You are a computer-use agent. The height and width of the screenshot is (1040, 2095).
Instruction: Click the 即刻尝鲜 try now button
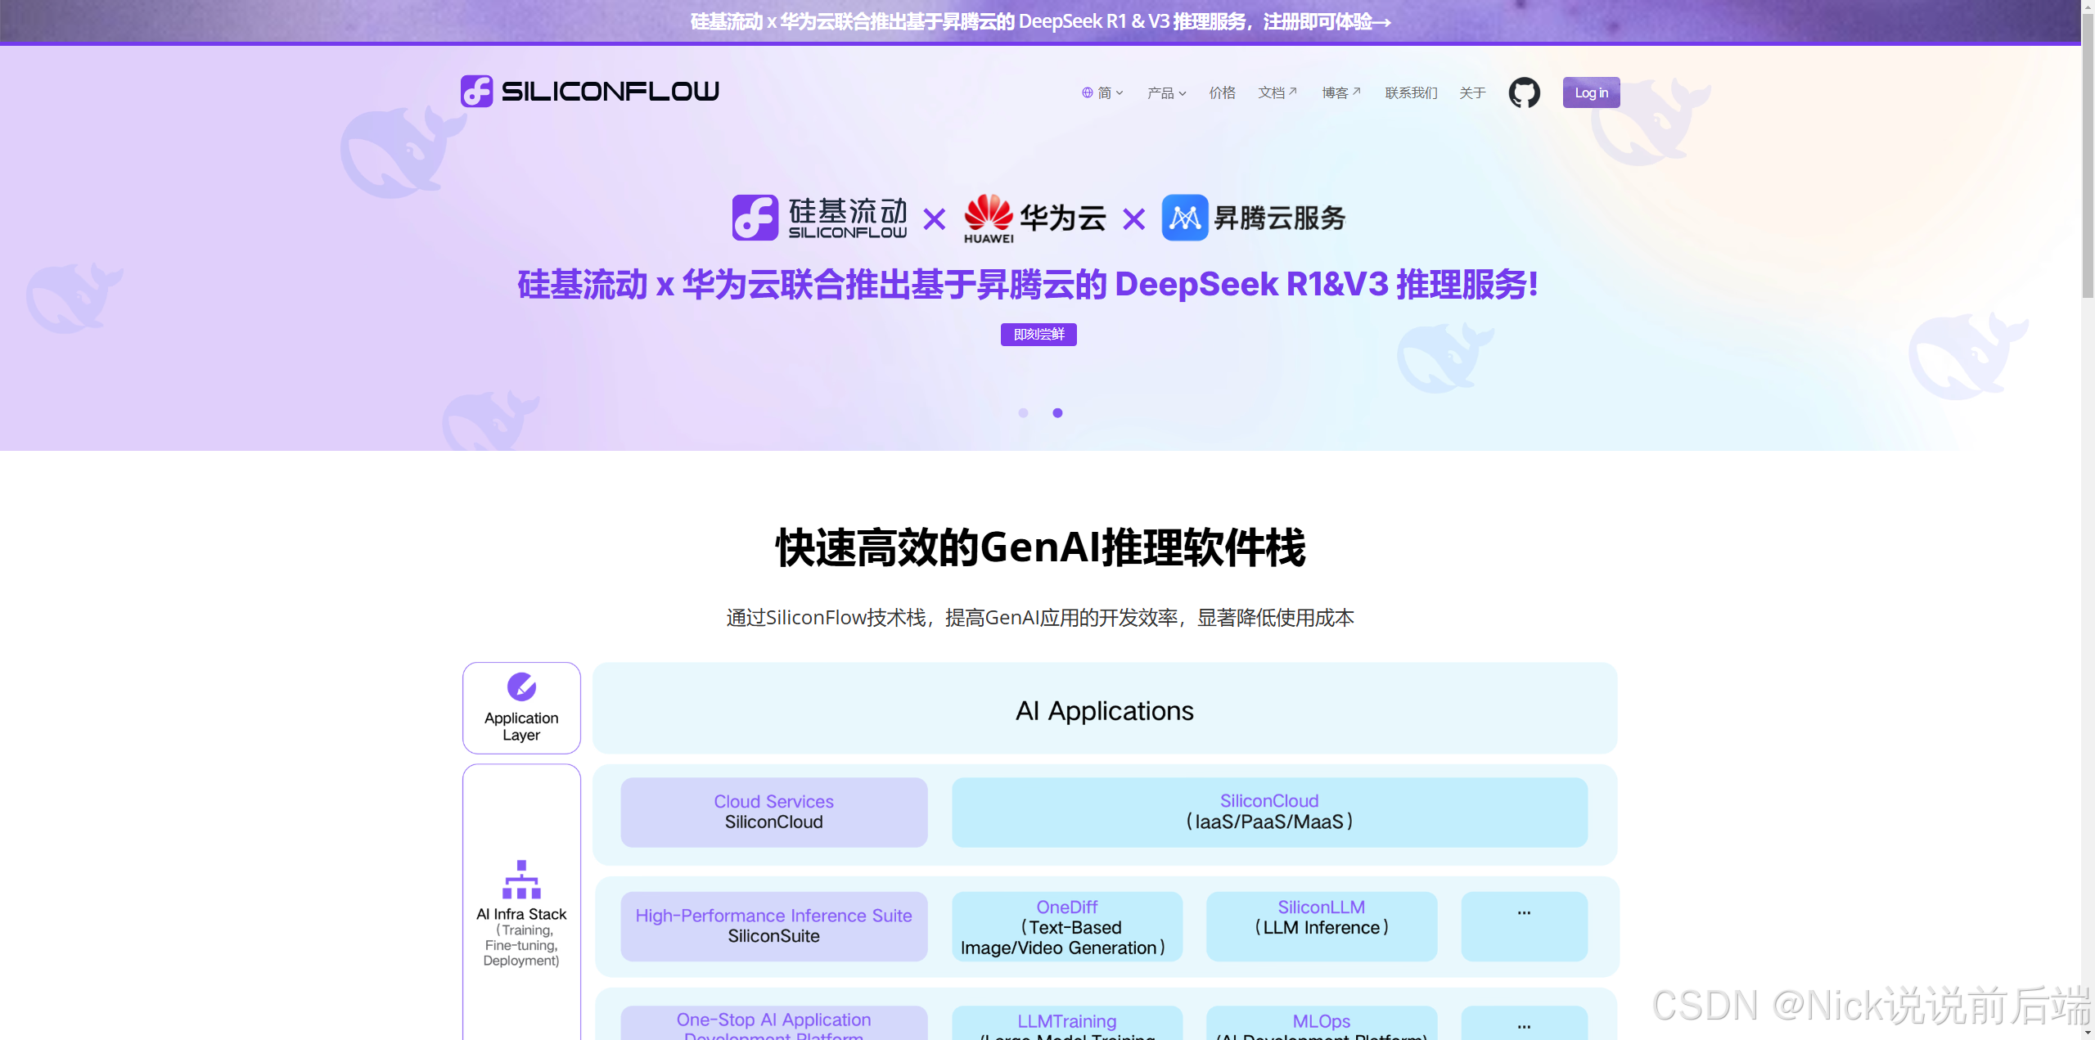click(x=1038, y=335)
